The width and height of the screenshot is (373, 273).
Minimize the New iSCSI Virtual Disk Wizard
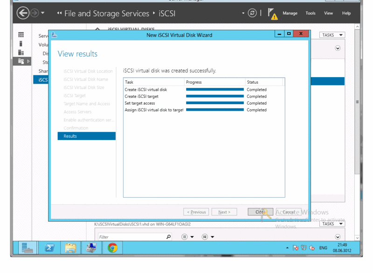pyautogui.click(x=279, y=33)
